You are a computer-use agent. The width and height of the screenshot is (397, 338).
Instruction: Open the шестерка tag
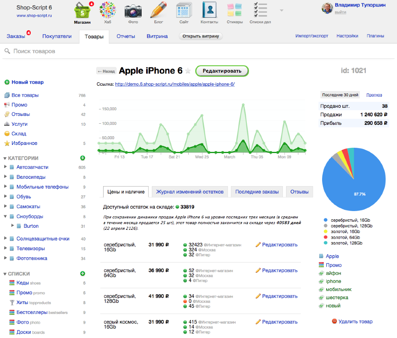click(x=337, y=298)
